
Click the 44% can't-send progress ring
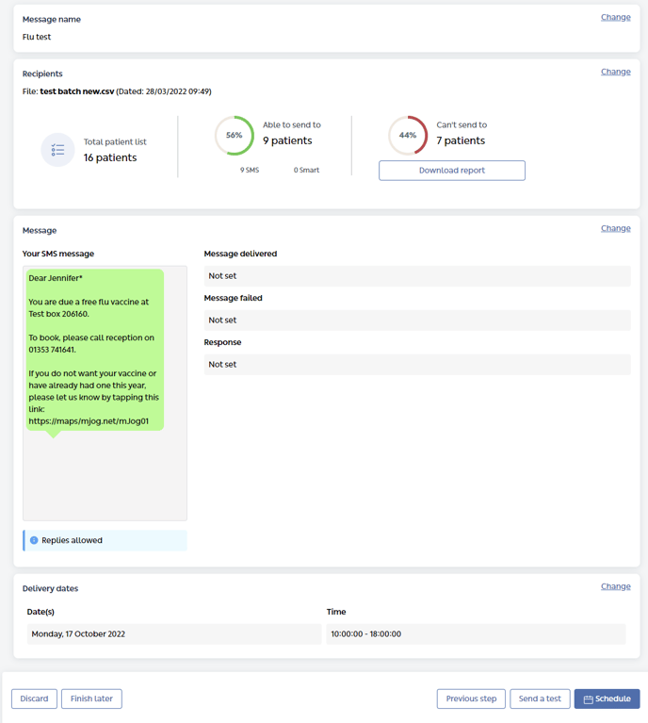pos(407,135)
